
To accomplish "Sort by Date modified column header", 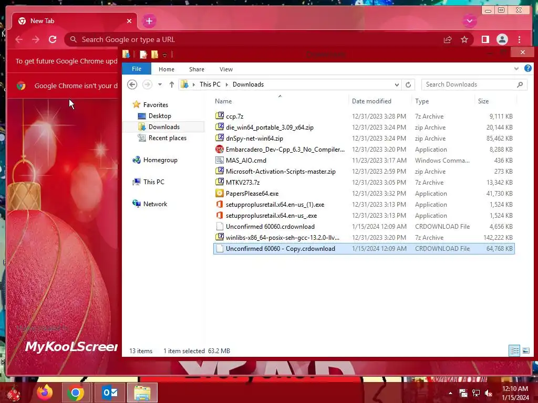I will click(371, 101).
